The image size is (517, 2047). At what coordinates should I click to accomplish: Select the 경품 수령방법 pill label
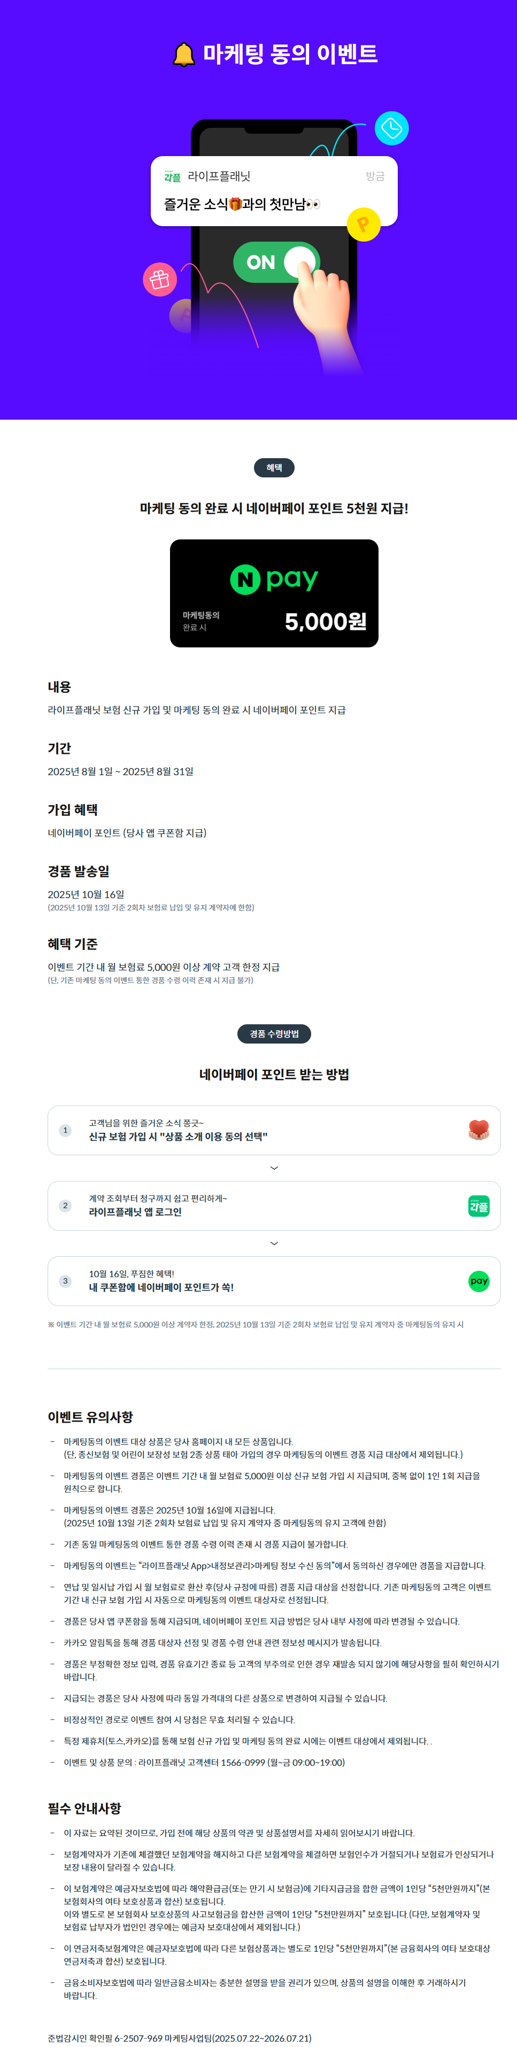(x=274, y=1033)
